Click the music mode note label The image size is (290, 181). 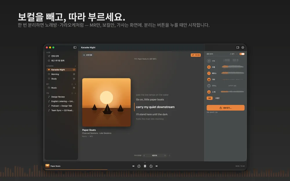(232, 54)
